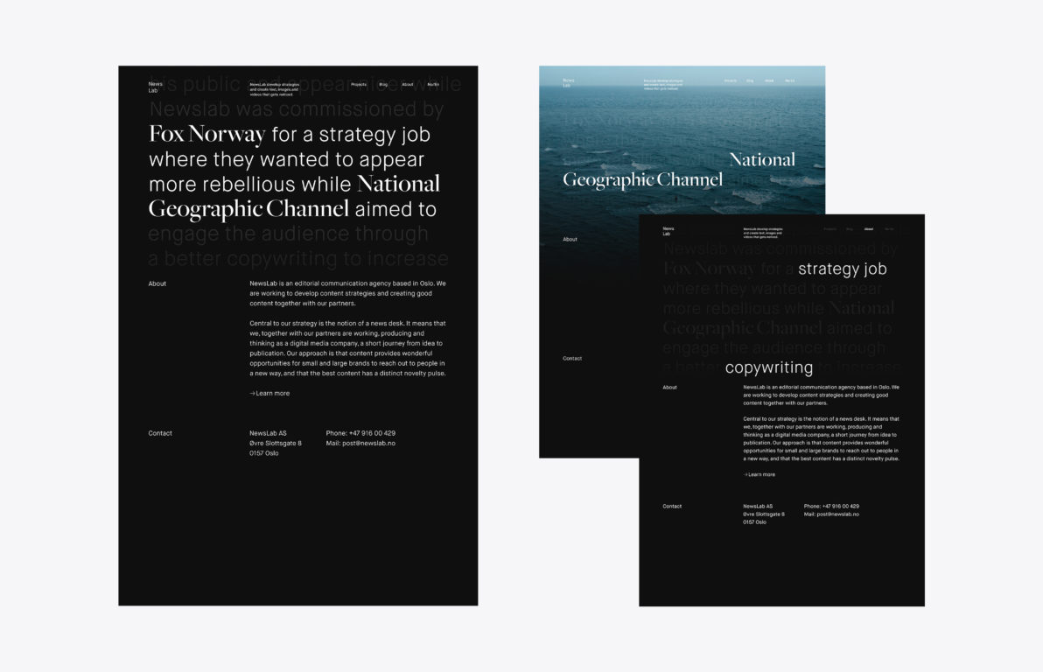
Task: Click the Contact section label on left page
Action: pyautogui.click(x=160, y=433)
